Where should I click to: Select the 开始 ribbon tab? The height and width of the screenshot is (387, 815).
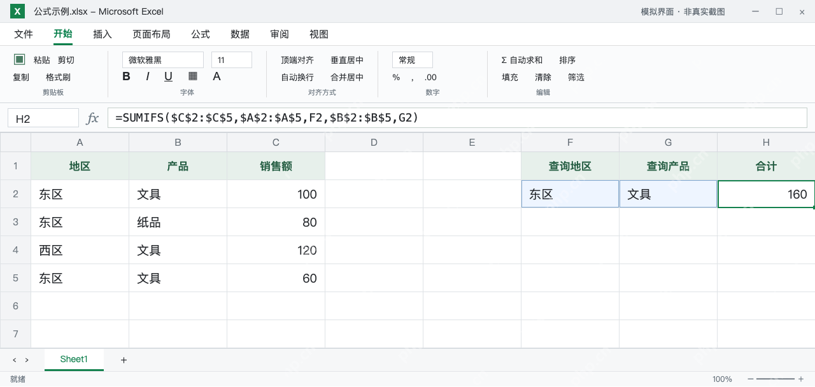[x=63, y=34]
